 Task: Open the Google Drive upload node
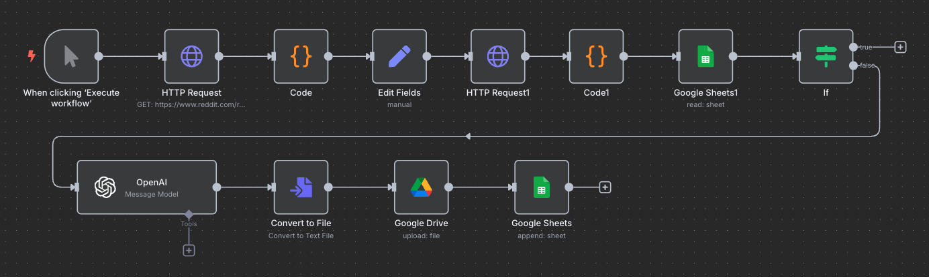[x=421, y=187]
